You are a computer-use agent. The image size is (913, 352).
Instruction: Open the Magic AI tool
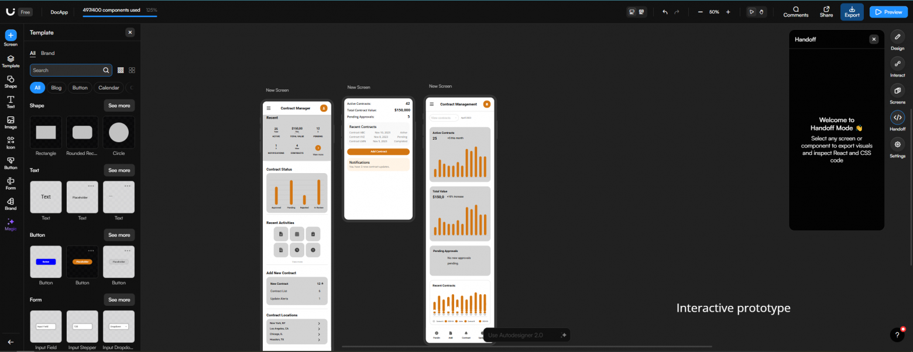click(x=11, y=225)
